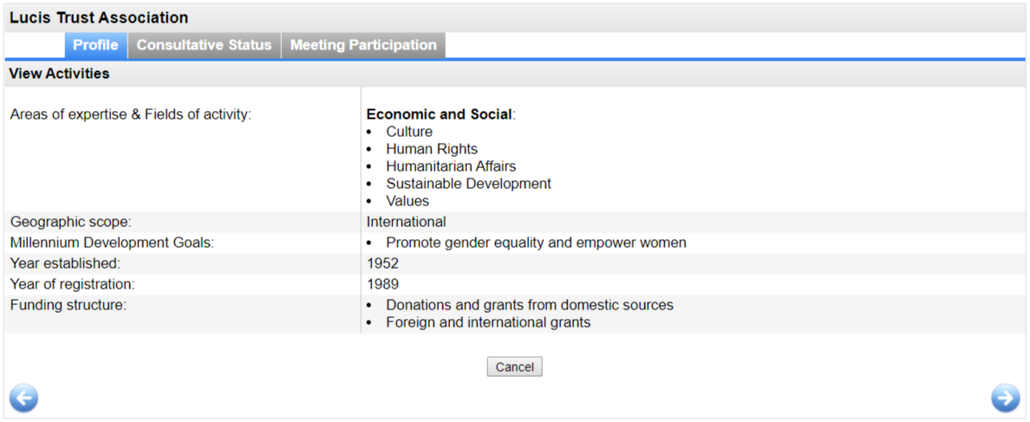Click the Millennium Development Goals label

pos(113,243)
